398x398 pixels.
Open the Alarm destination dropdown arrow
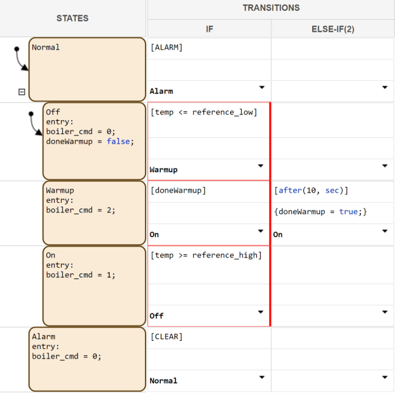[x=261, y=87]
